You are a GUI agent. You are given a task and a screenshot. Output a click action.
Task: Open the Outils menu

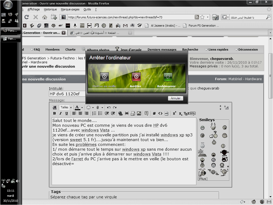click(87, 9)
